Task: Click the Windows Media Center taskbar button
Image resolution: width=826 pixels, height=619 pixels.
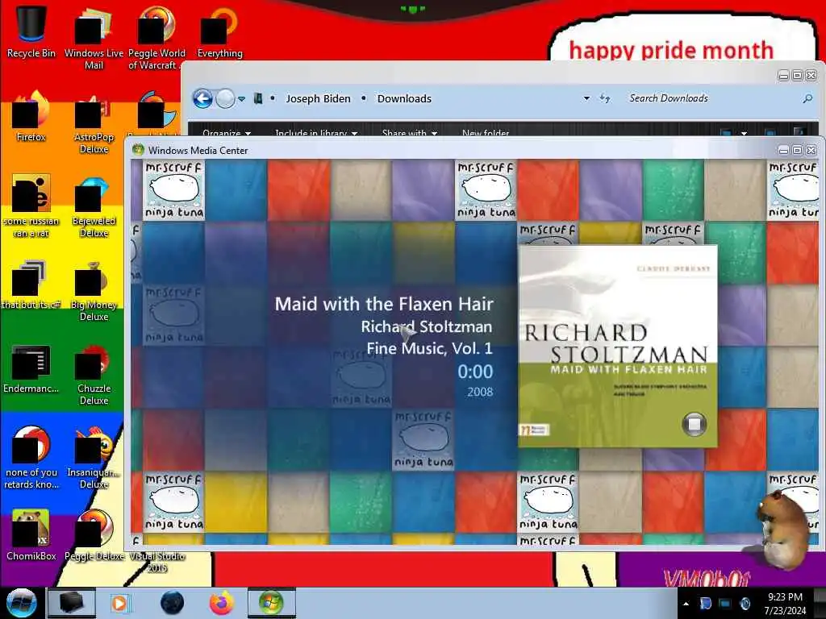Action: 271,603
